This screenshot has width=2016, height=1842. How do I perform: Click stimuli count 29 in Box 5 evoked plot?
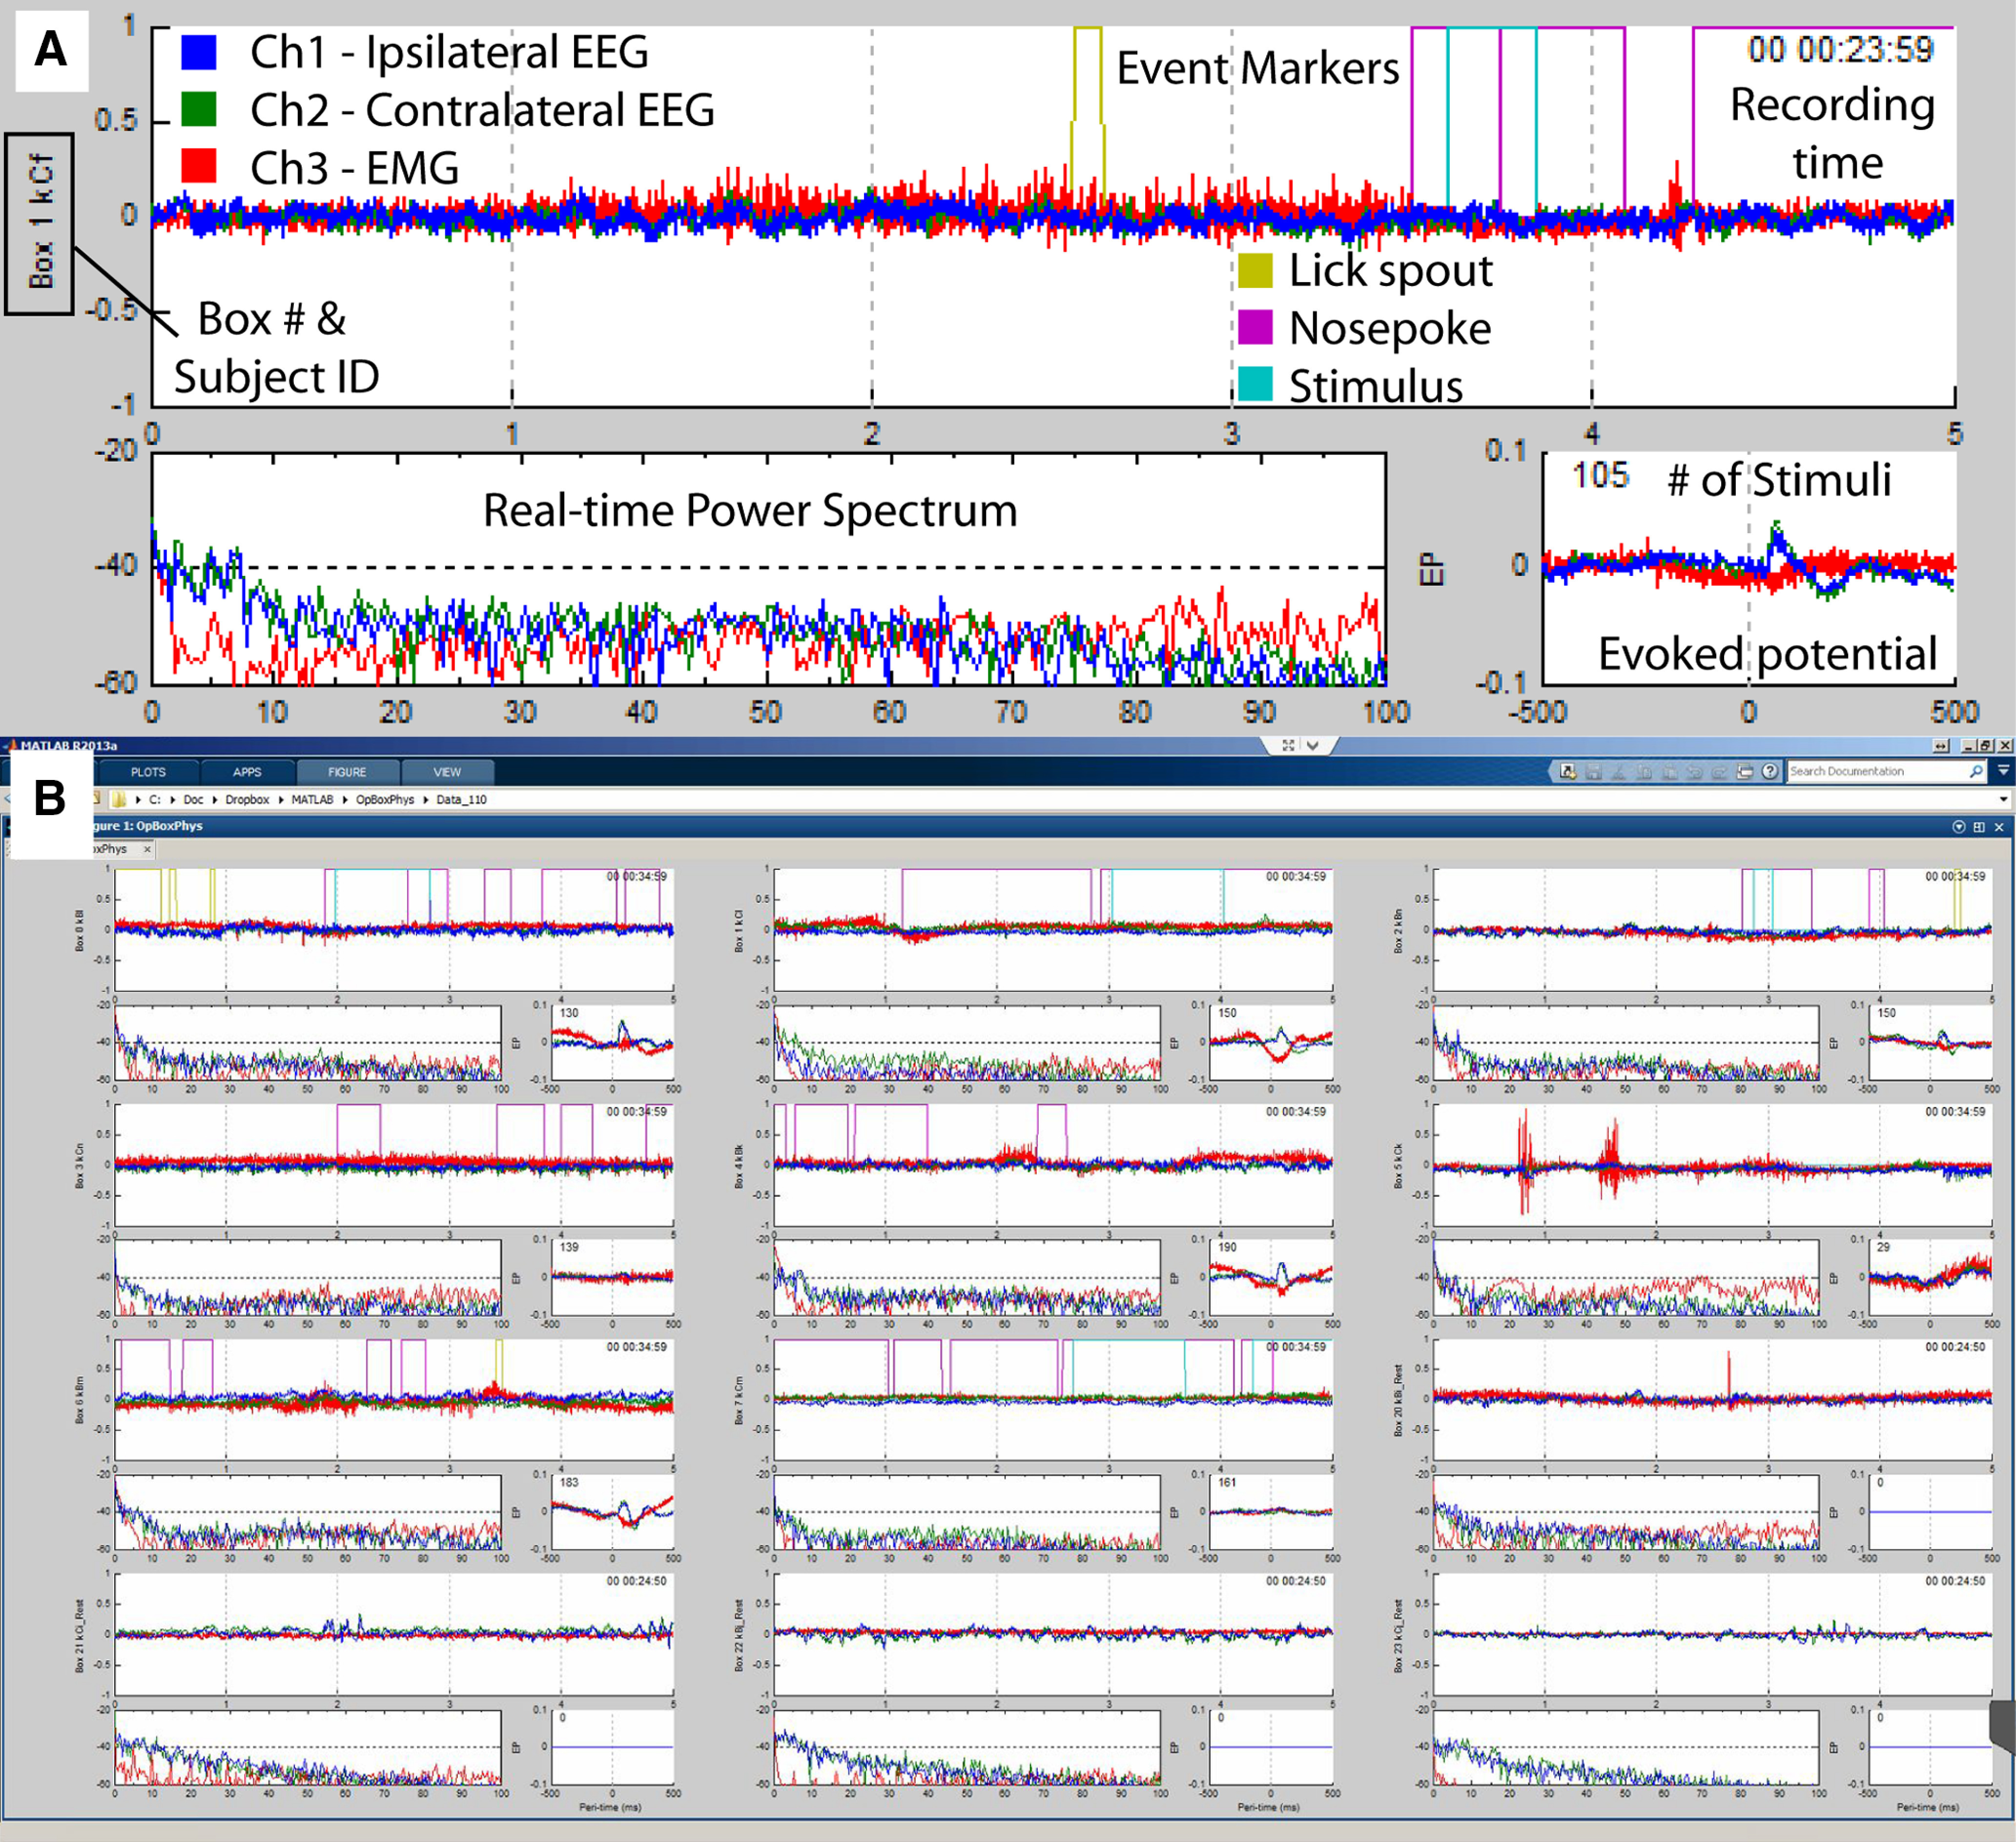tap(1883, 1247)
